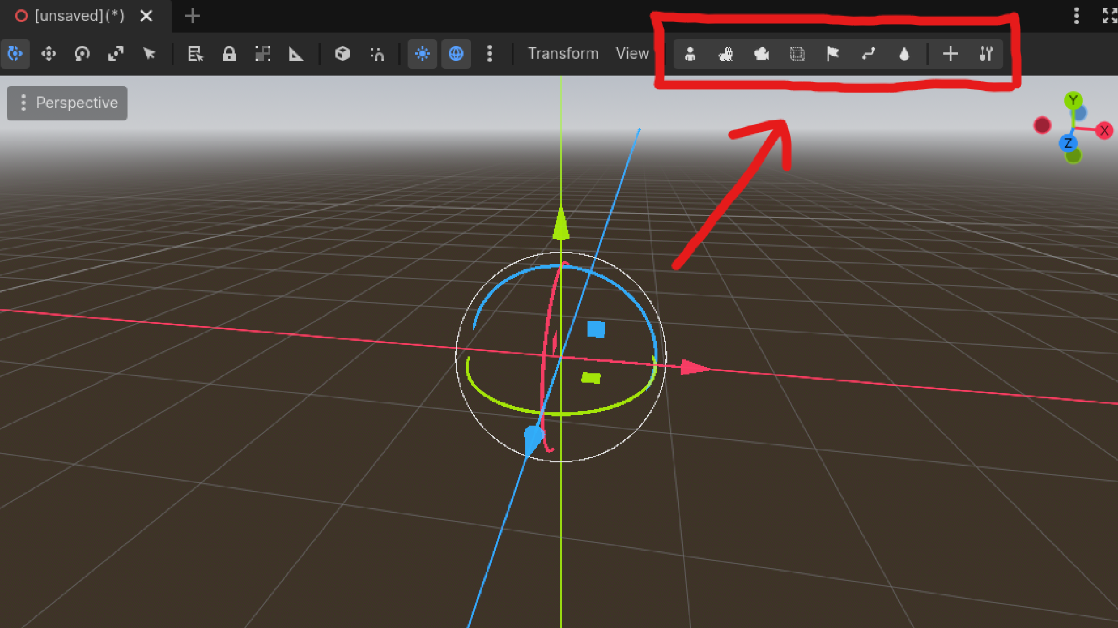Click the blue Z axis on orientation gizmo

pos(1068,143)
